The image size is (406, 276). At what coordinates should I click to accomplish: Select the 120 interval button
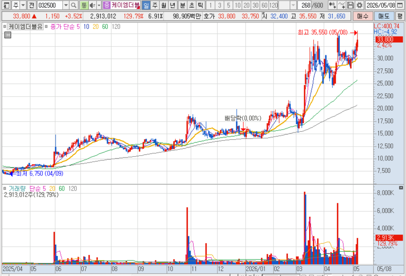(274, 5)
